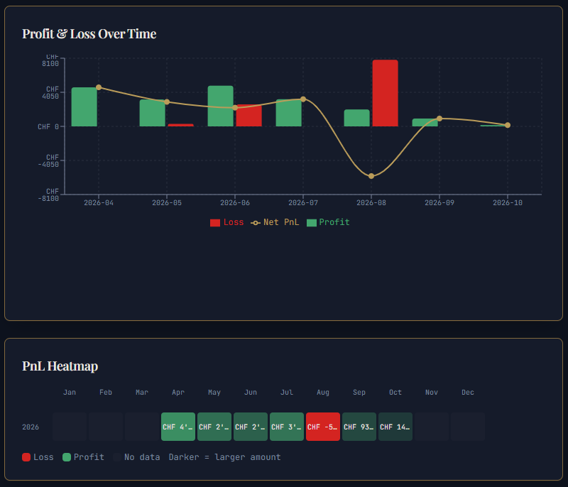568x487 pixels.
Task: Click the 2026-10 x-axis label
Action: click(x=508, y=203)
